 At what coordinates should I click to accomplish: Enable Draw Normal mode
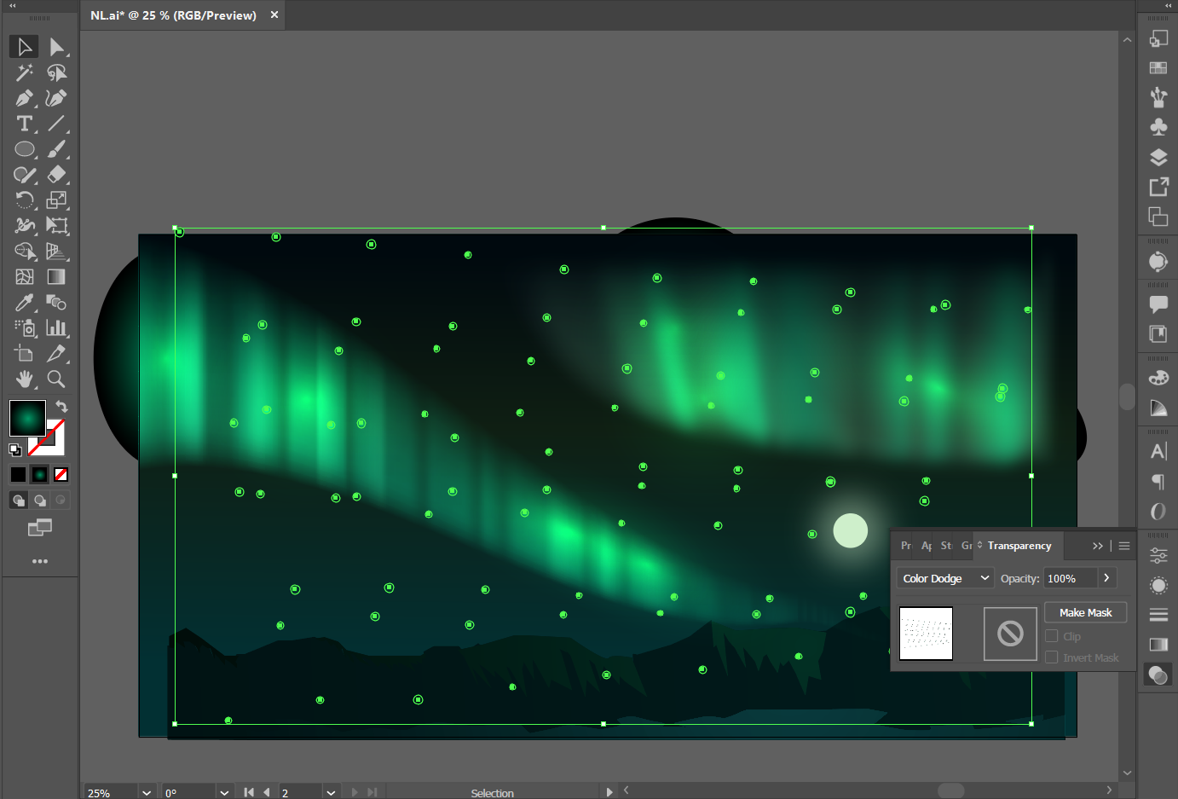(19, 501)
